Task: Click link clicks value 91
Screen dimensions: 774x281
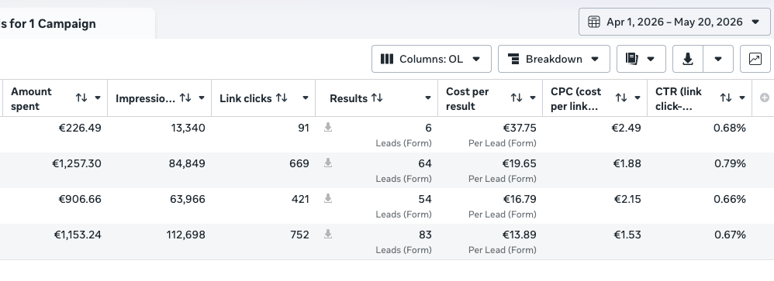Action: (303, 129)
